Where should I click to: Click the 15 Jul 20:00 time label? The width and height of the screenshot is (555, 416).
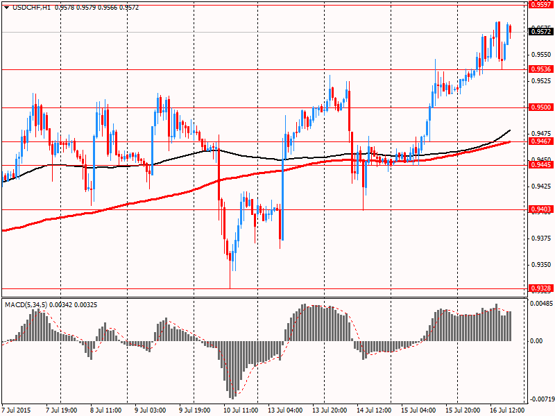click(x=463, y=410)
